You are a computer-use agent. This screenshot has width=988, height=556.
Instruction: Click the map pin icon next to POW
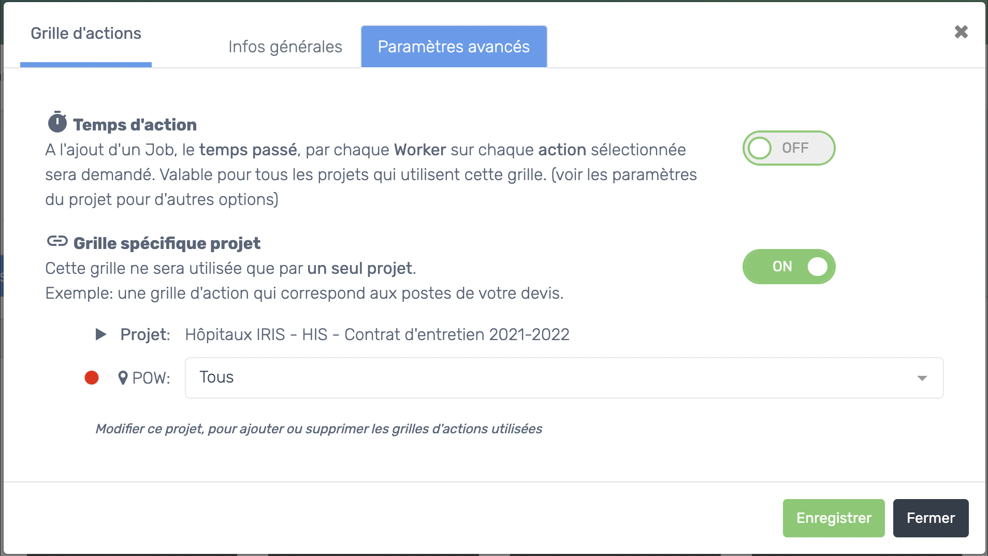123,378
